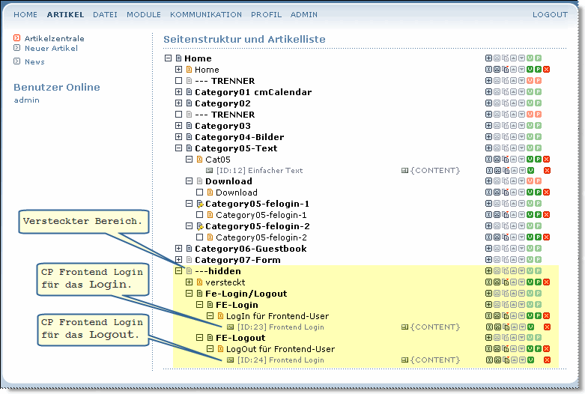Click the {CONTENT} icon beside Einfacher Text
The width and height of the screenshot is (585, 394).
pyautogui.click(x=405, y=171)
